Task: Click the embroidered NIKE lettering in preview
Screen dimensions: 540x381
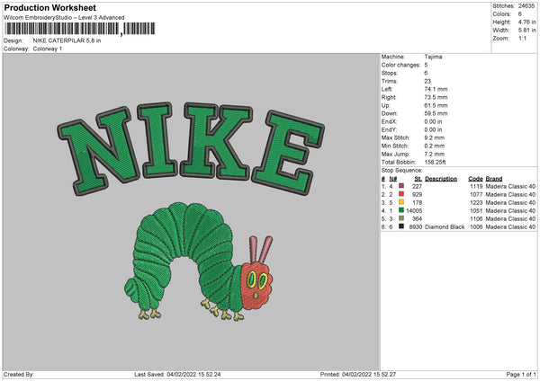Action: (191, 147)
